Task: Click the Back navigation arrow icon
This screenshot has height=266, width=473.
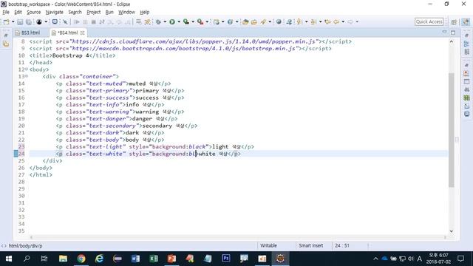Action: click(x=336, y=21)
